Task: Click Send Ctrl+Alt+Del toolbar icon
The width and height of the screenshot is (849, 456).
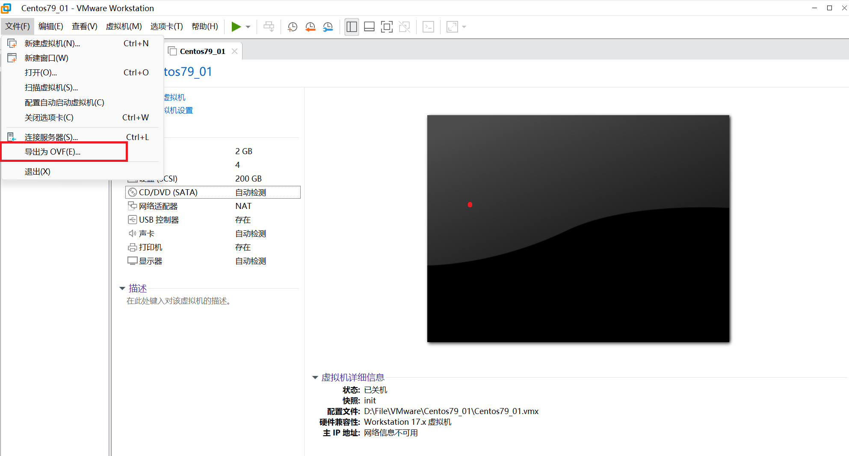Action: point(269,27)
